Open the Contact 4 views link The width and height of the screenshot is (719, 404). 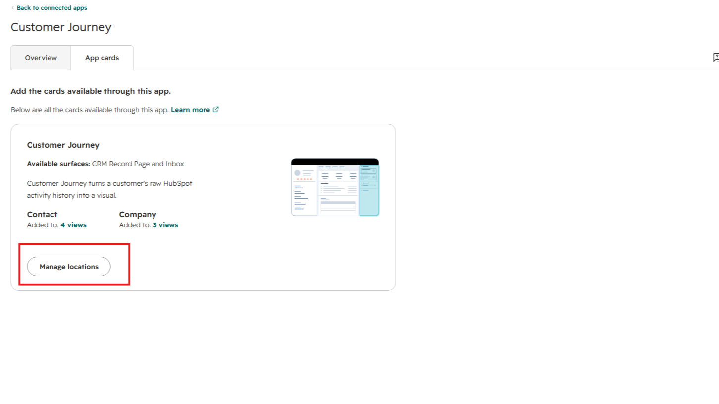pos(73,225)
